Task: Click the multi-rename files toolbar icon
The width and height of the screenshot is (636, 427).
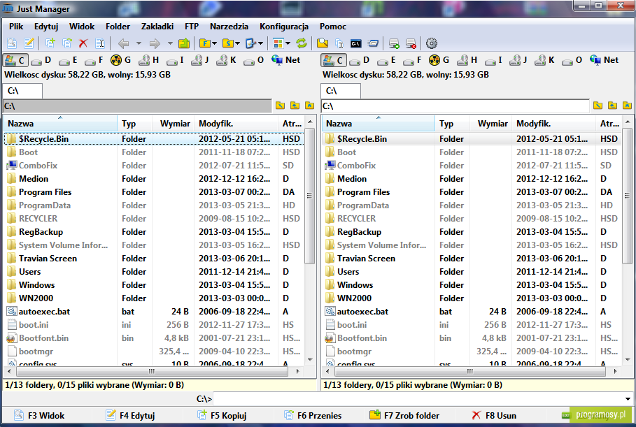Action: pos(339,43)
